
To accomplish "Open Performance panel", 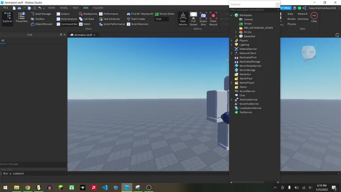I will click(x=108, y=14).
